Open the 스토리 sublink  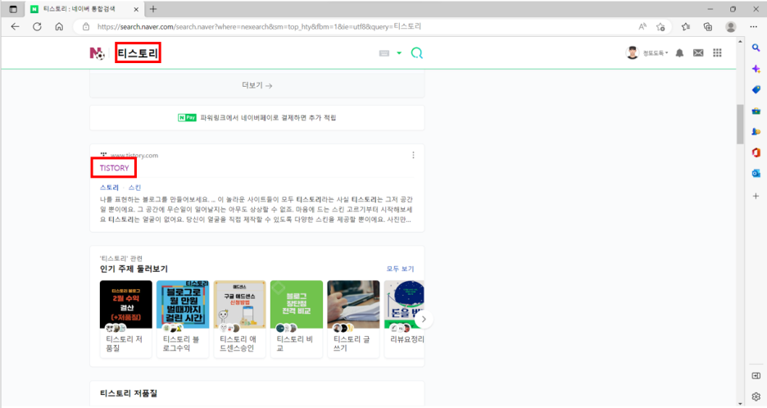tap(110, 188)
